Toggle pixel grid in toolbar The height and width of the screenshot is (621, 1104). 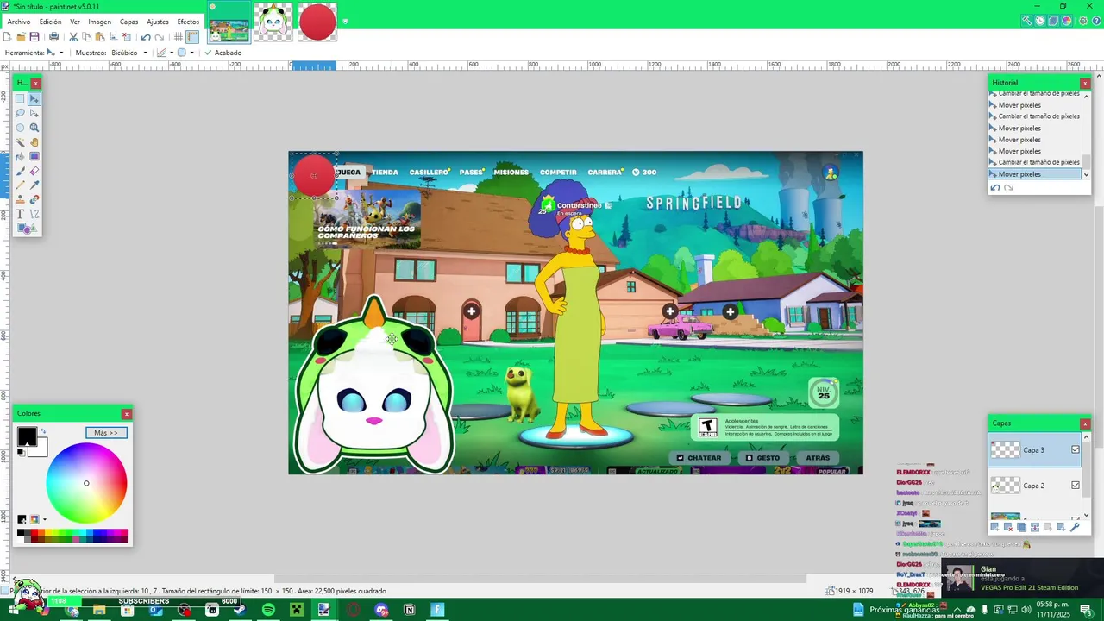coord(179,37)
